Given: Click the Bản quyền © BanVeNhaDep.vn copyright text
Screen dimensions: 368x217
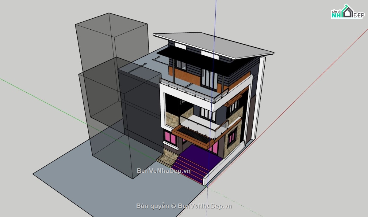Looking at the screenshot, I should tap(184, 206).
